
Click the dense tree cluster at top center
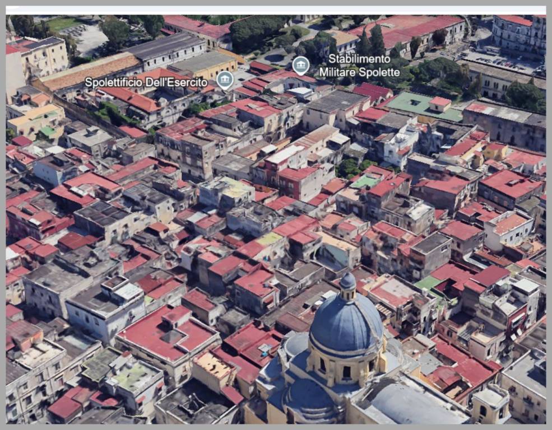259,30
